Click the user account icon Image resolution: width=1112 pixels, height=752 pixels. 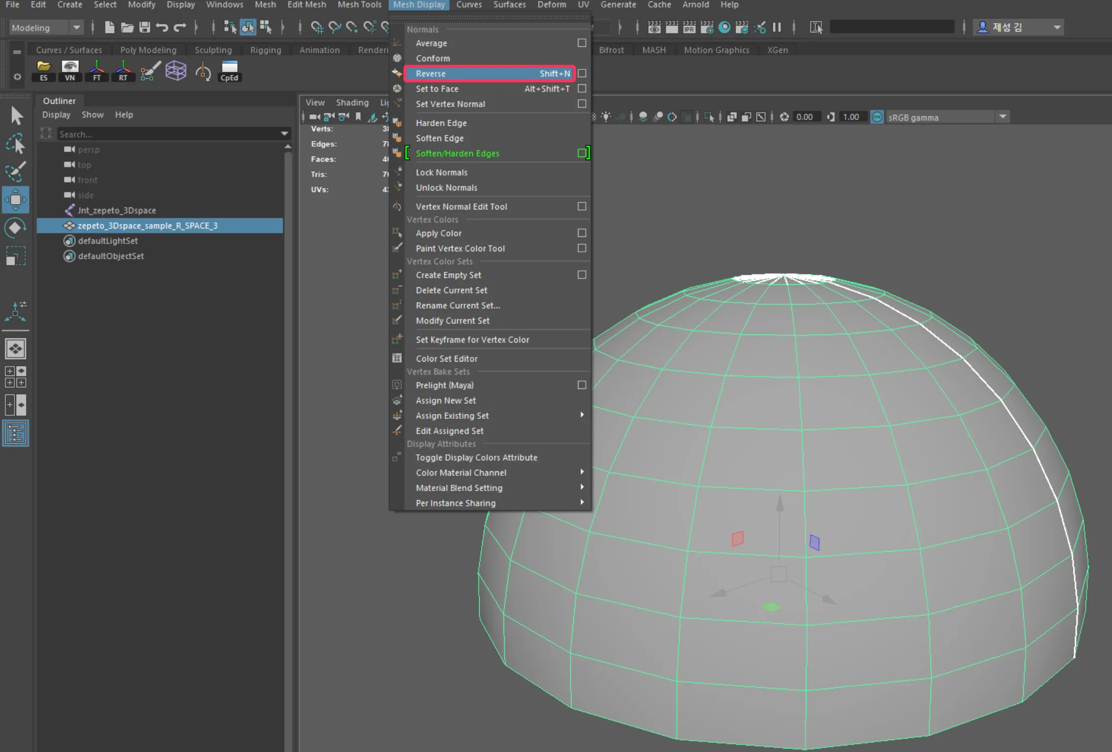point(982,27)
